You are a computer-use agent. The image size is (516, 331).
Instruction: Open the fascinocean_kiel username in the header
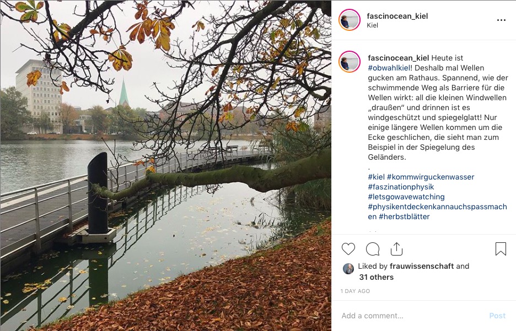coord(397,16)
